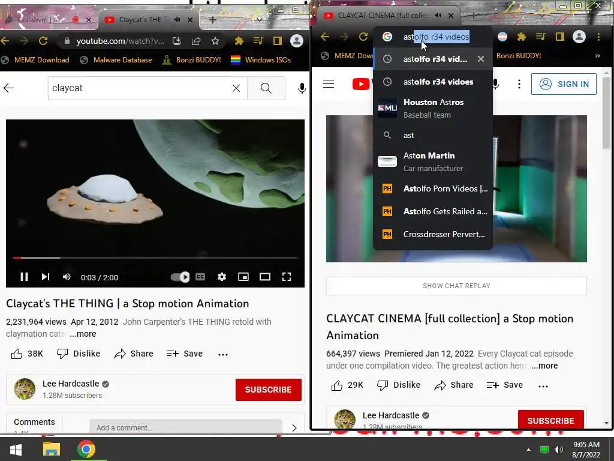614x461 pixels.
Task: Show hidden system tray icons
Action: [528, 450]
